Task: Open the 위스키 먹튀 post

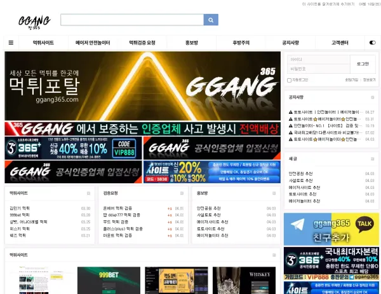Action: pos(20,228)
